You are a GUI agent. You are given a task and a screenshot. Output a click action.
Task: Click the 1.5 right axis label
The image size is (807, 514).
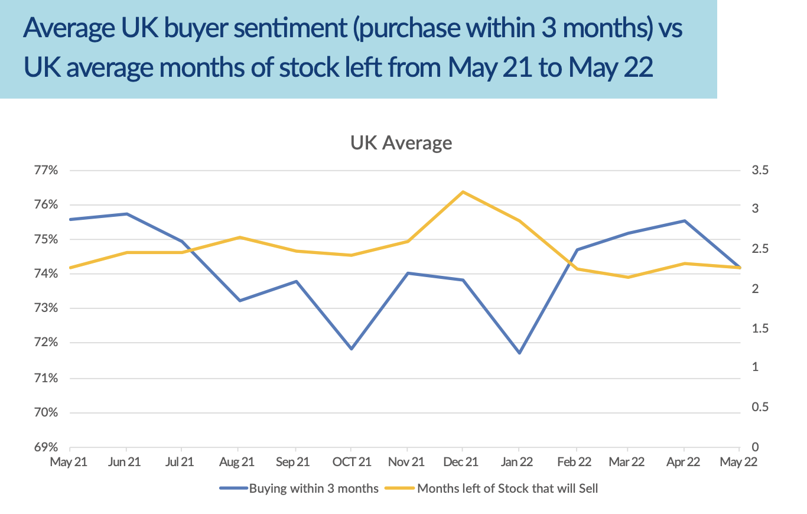[x=760, y=328]
